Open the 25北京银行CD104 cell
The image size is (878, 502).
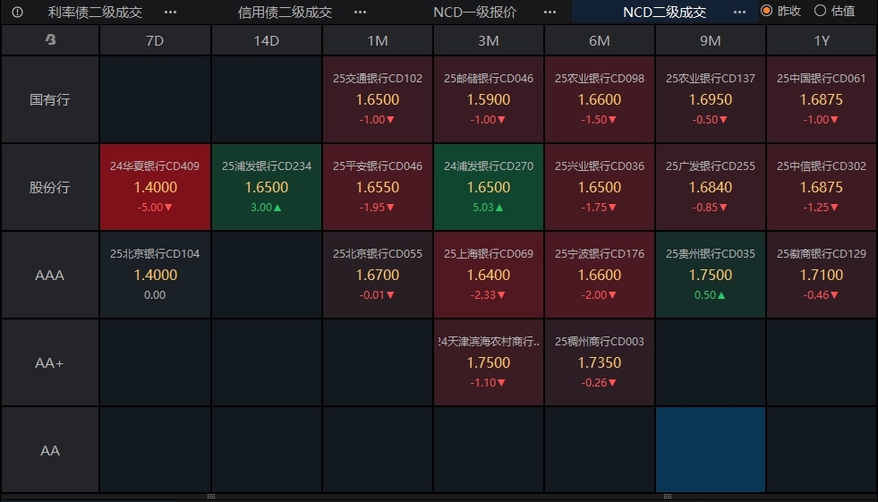click(x=155, y=275)
